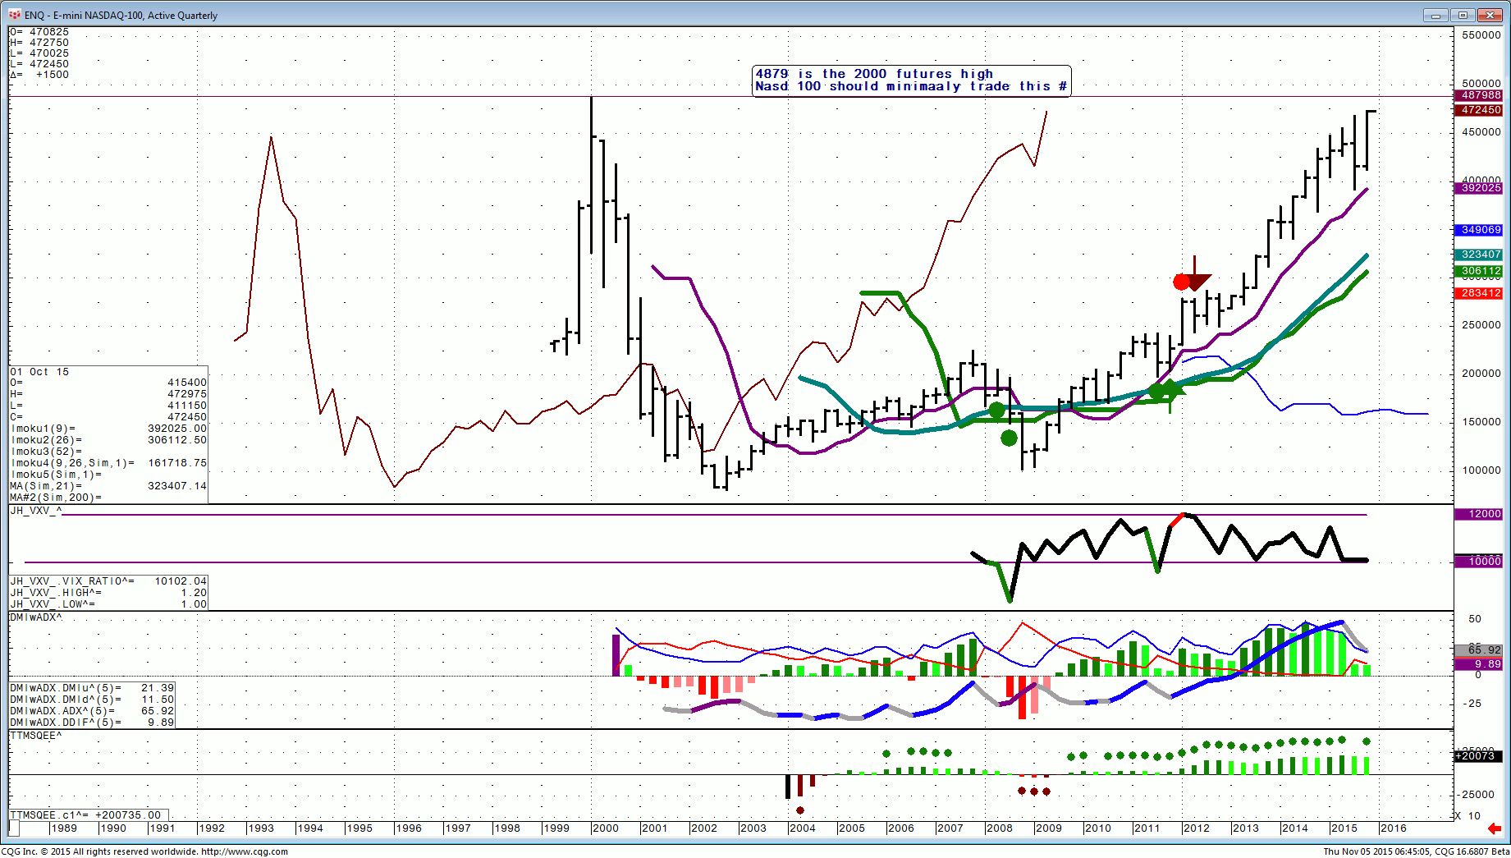The width and height of the screenshot is (1511, 858).
Task: Click the O= 470825 open value at top left
Action: (x=39, y=32)
